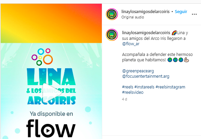
Task: Open the three-dot more options menu
Action: coord(194,14)
